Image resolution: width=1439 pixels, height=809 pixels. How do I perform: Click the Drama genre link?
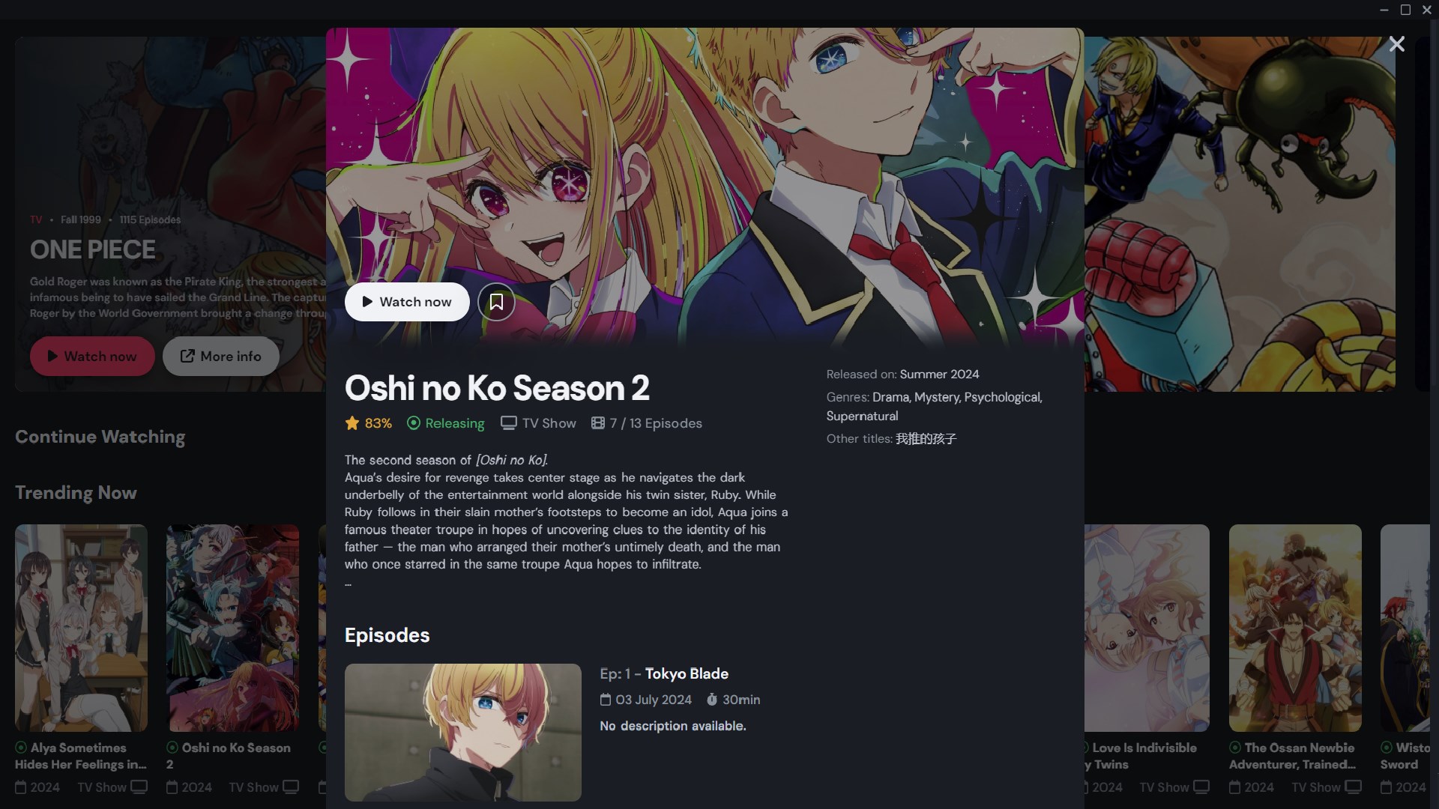(890, 397)
